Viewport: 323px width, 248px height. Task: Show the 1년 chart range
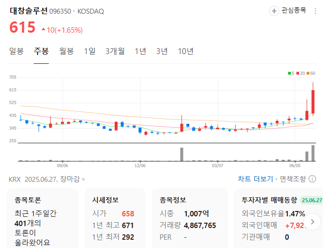pyautogui.click(x=141, y=51)
